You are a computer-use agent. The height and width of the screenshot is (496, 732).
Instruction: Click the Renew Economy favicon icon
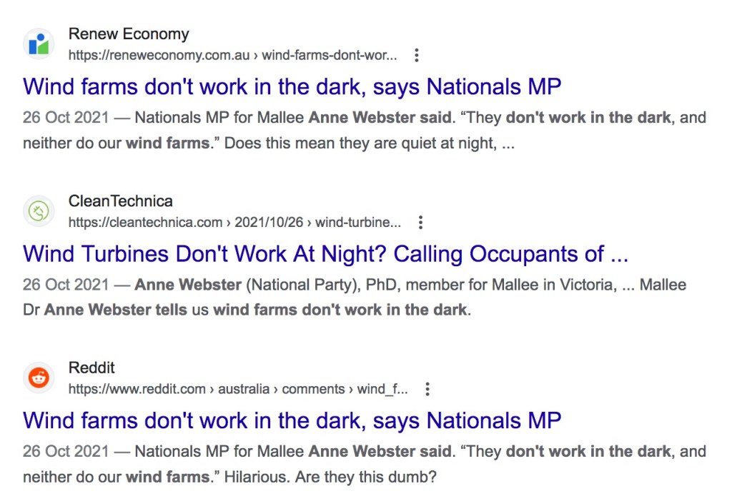(39, 45)
